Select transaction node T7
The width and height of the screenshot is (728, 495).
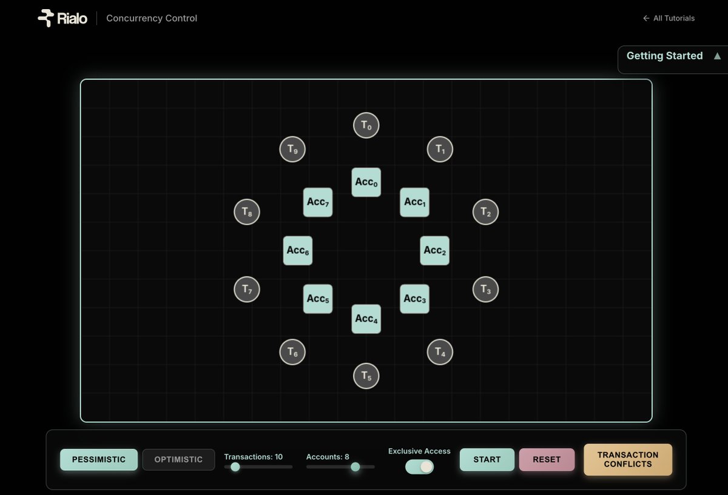point(247,290)
